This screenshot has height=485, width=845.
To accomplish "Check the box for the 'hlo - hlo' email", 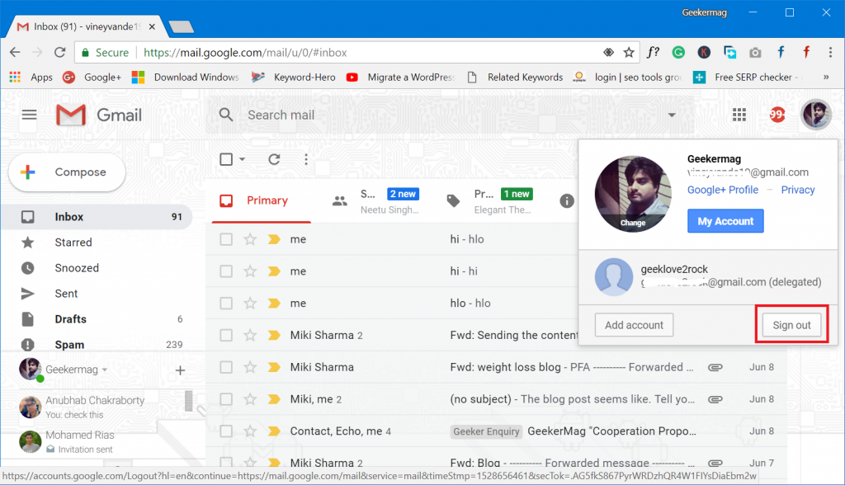I will coord(226,304).
